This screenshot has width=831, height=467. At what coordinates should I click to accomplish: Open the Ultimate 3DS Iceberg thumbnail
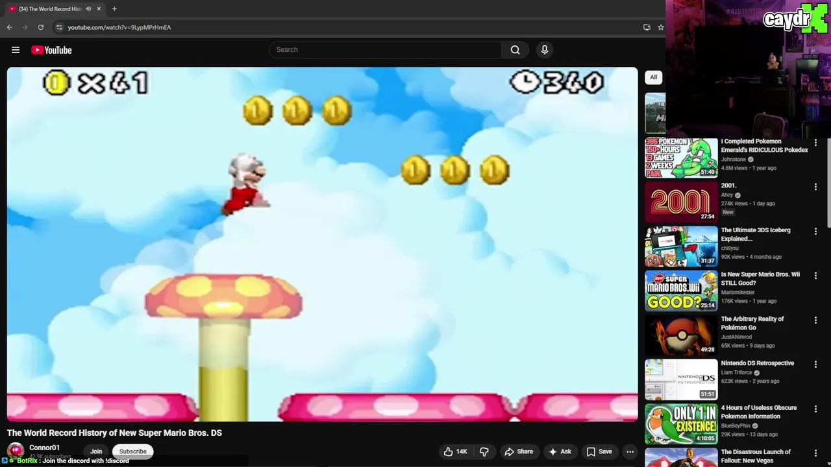[681, 246]
